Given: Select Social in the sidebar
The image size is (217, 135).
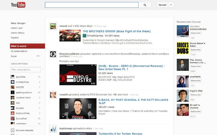Looking at the screenshot, I should (x=14, y=56).
